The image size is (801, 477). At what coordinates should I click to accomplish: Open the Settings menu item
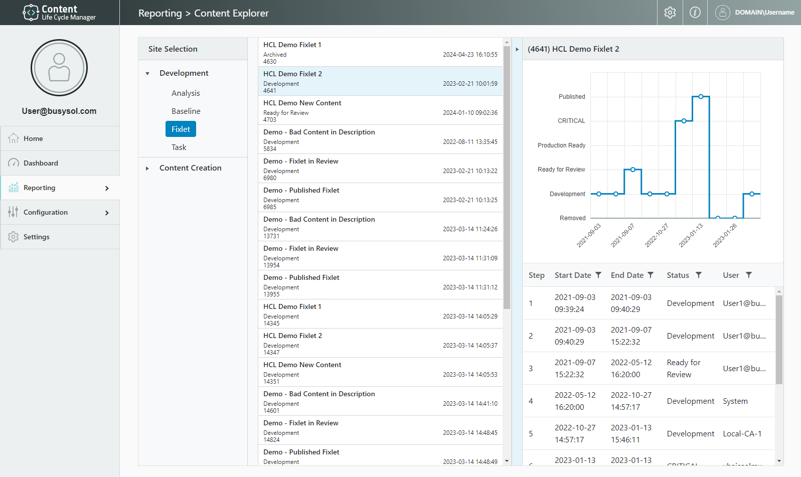pos(60,237)
